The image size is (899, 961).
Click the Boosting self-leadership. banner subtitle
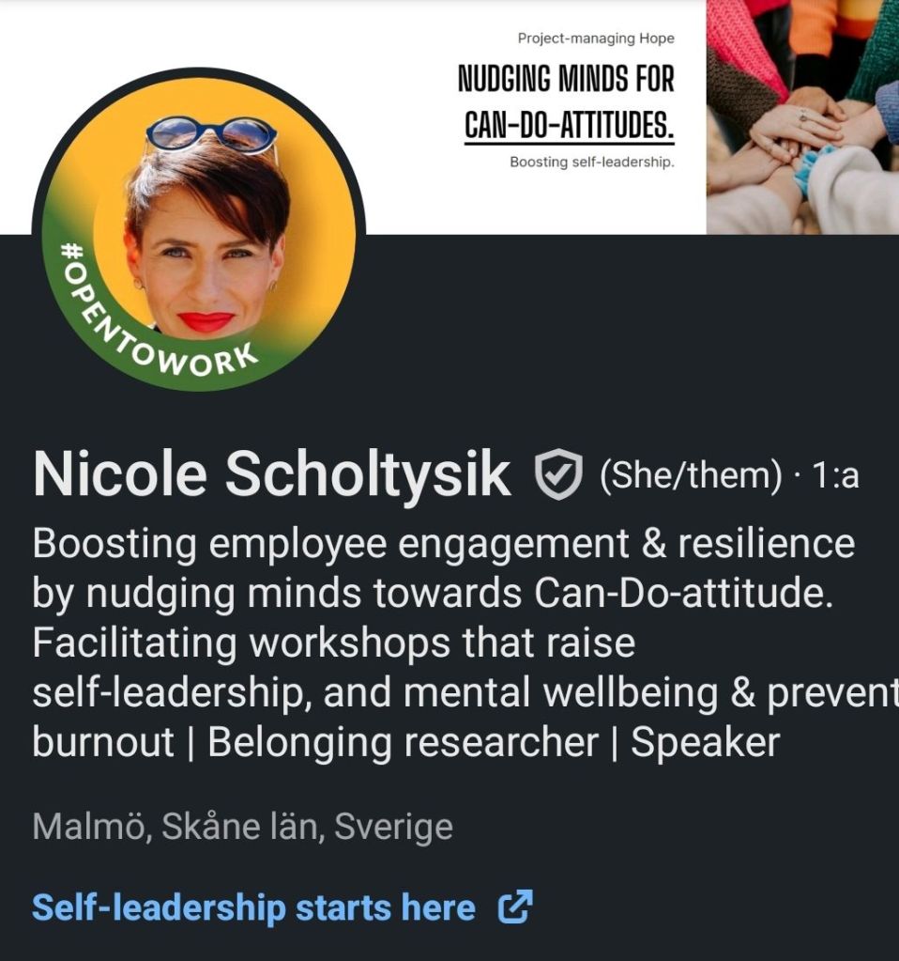[592, 163]
